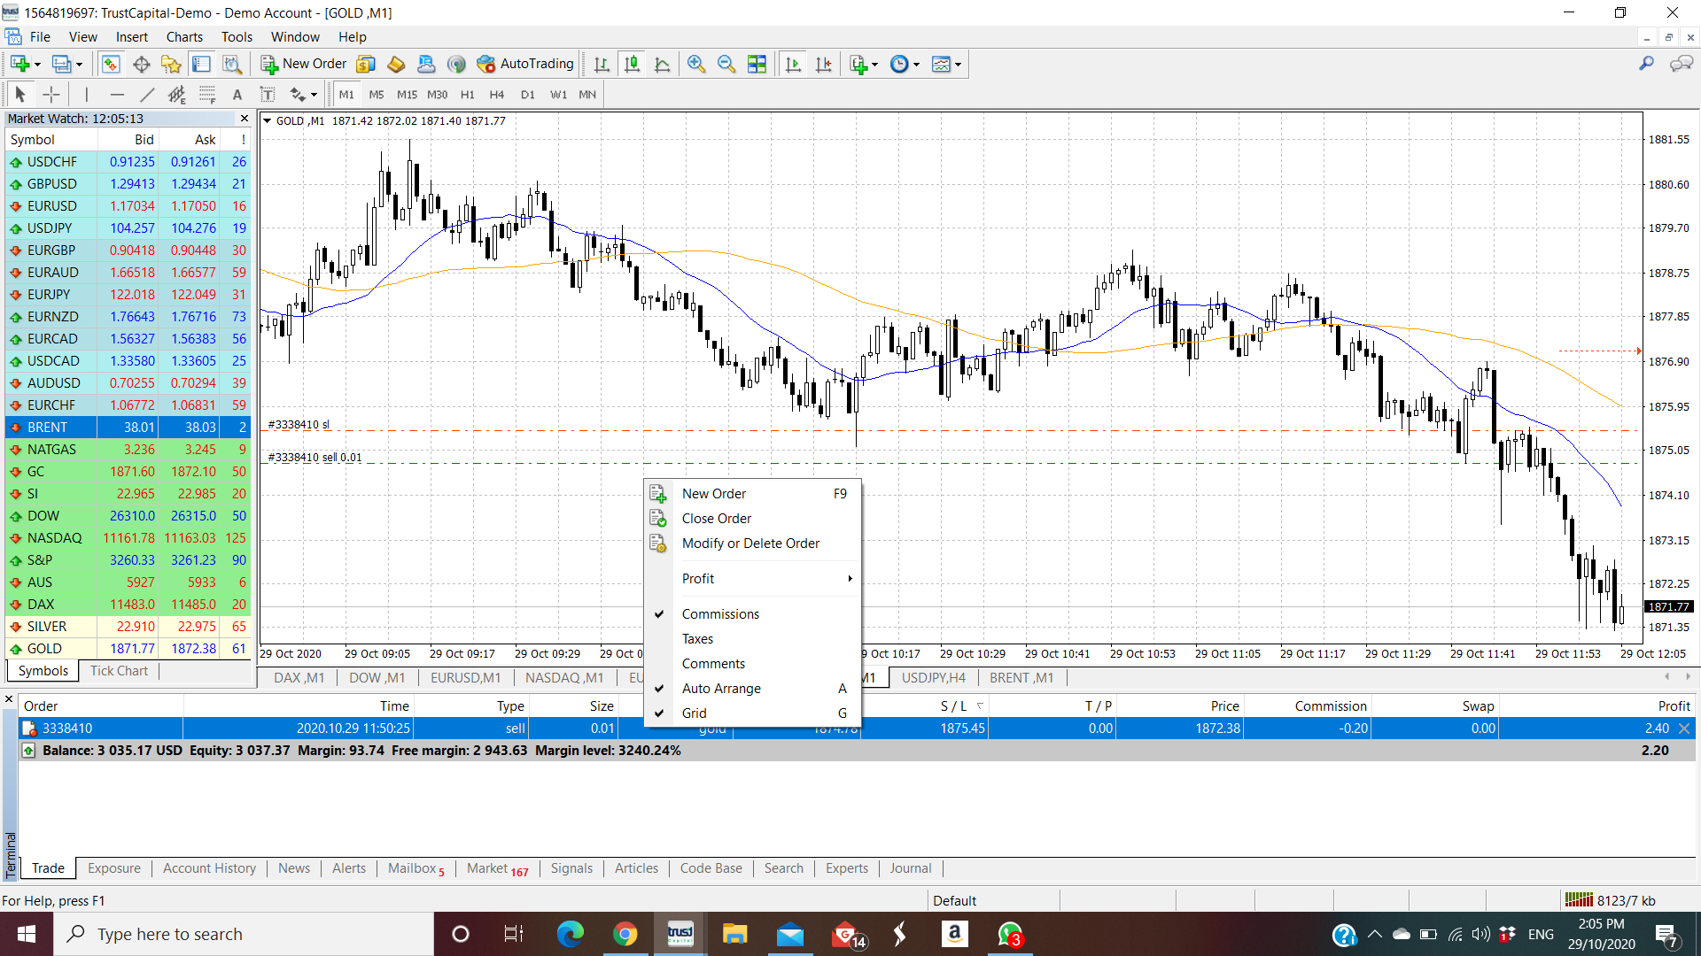Expand the New Chart dropdown arrow
Viewport: 1701px width, 956px height.
pyautogui.click(x=37, y=65)
